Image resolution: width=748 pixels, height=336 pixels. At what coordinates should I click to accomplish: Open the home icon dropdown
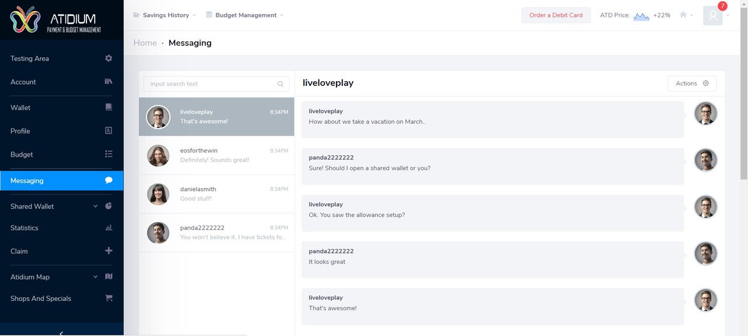(686, 15)
